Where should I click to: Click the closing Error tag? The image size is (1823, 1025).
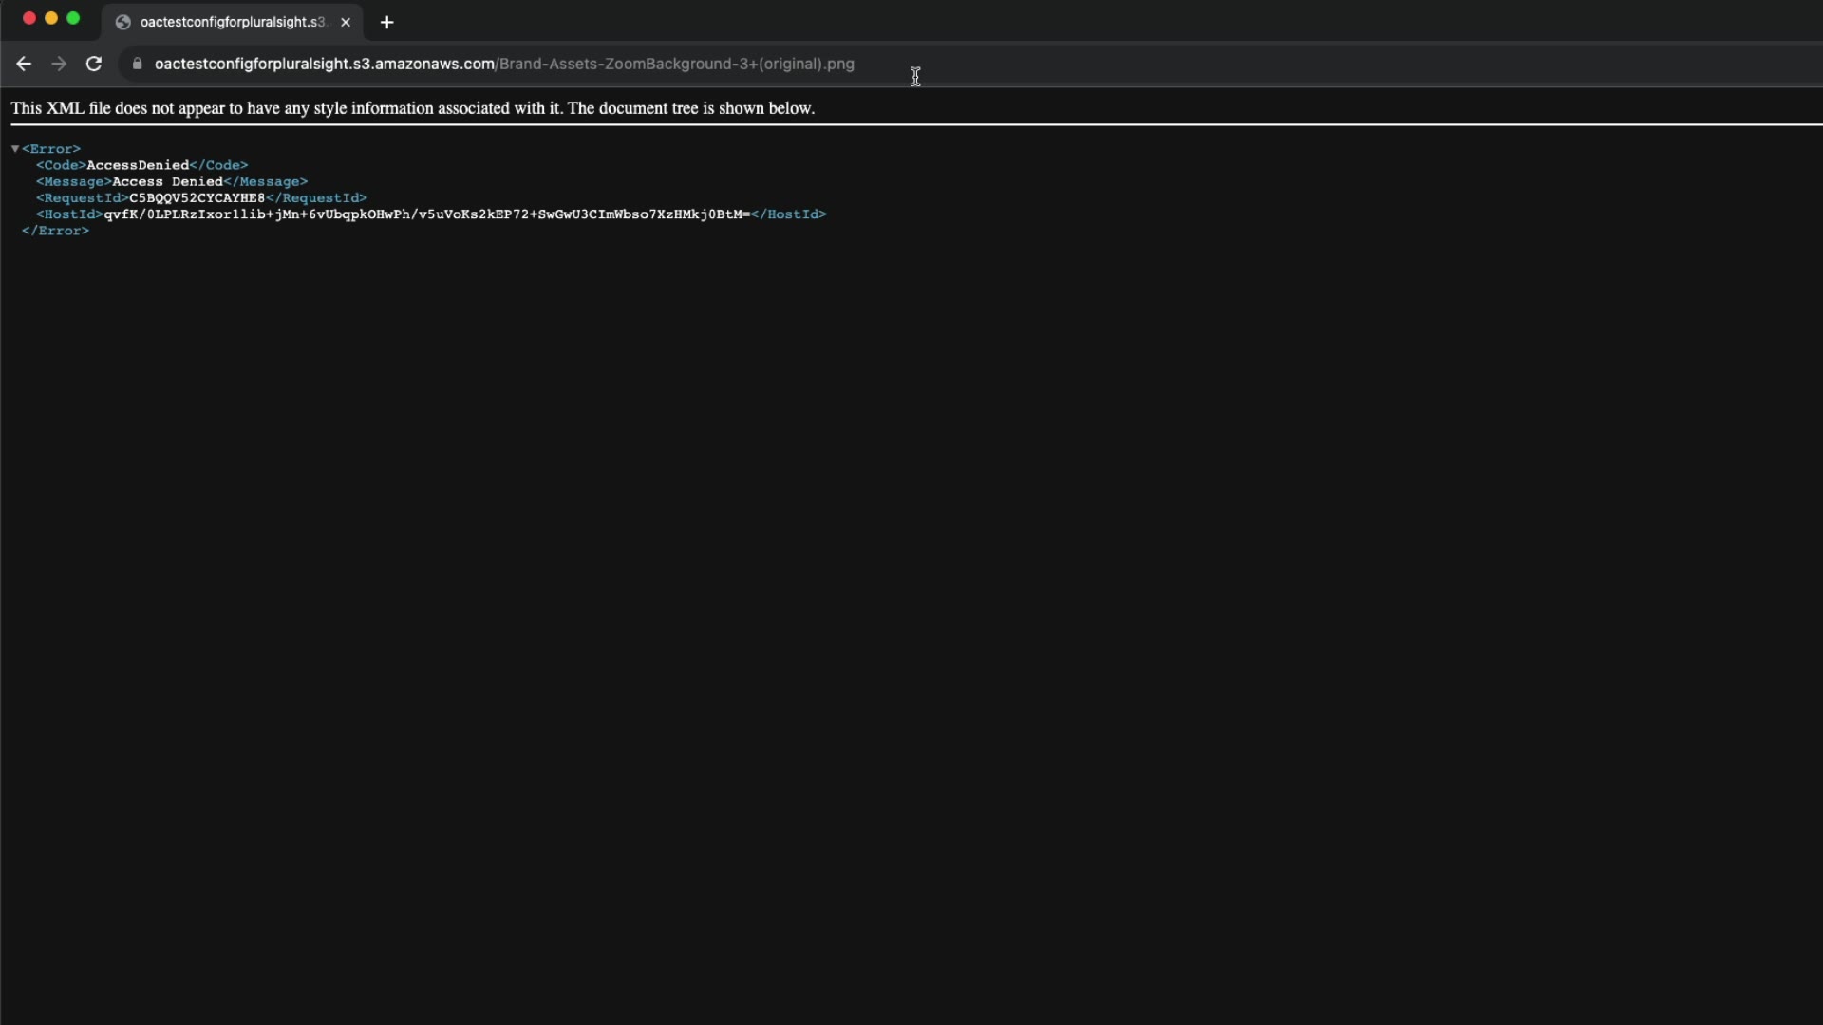coord(55,231)
